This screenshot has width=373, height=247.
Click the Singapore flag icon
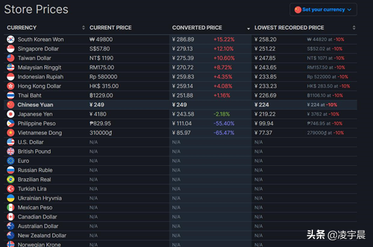click(11, 49)
